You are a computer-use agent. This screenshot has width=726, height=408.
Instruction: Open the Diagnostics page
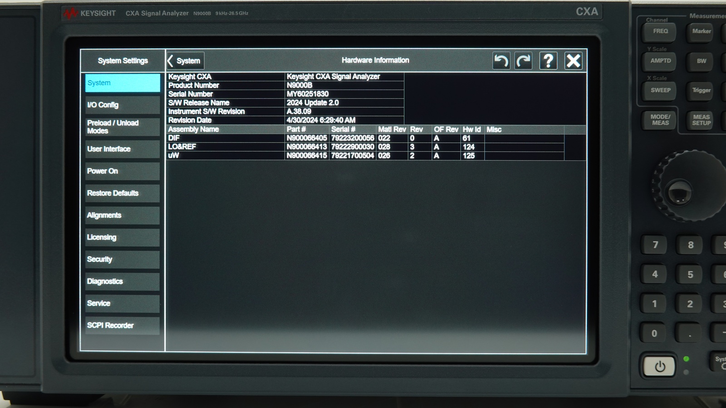123,281
